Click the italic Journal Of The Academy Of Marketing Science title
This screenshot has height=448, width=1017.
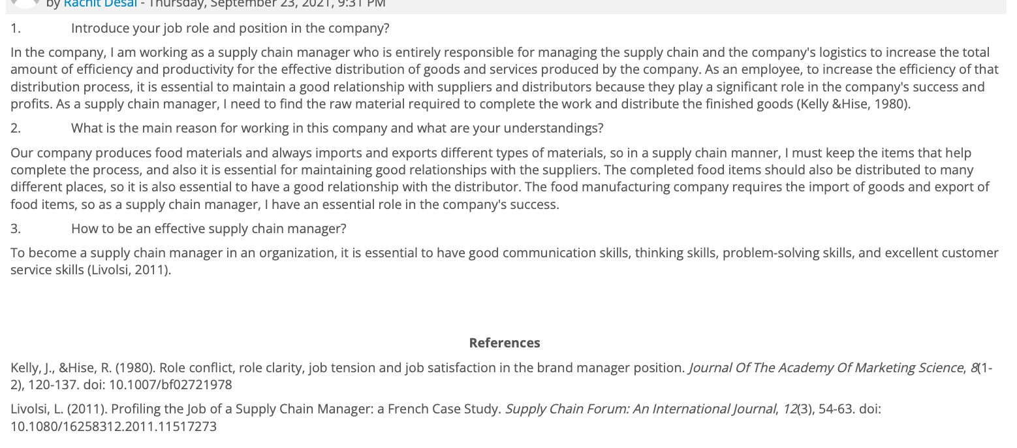pos(825,368)
